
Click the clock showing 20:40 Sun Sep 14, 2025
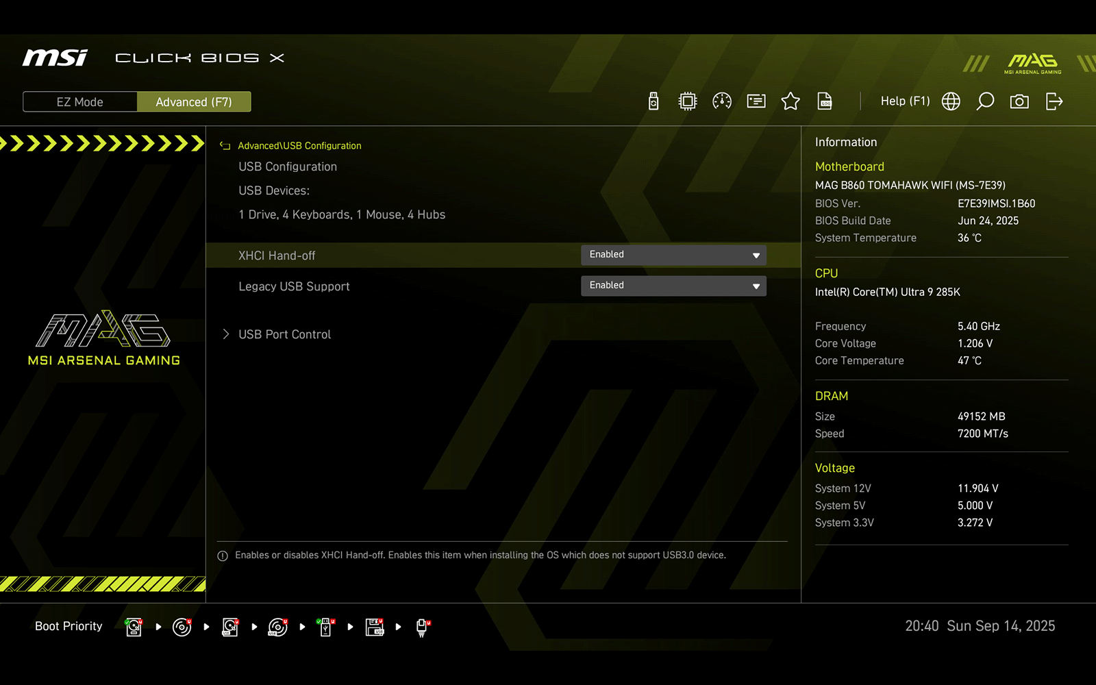[x=980, y=626]
